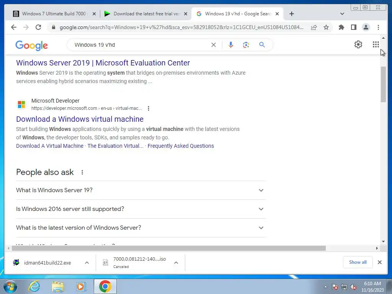Screen dimensions: 392x294
Task: Open the Frequently Asked Questions sitelink
Action: click(181, 146)
